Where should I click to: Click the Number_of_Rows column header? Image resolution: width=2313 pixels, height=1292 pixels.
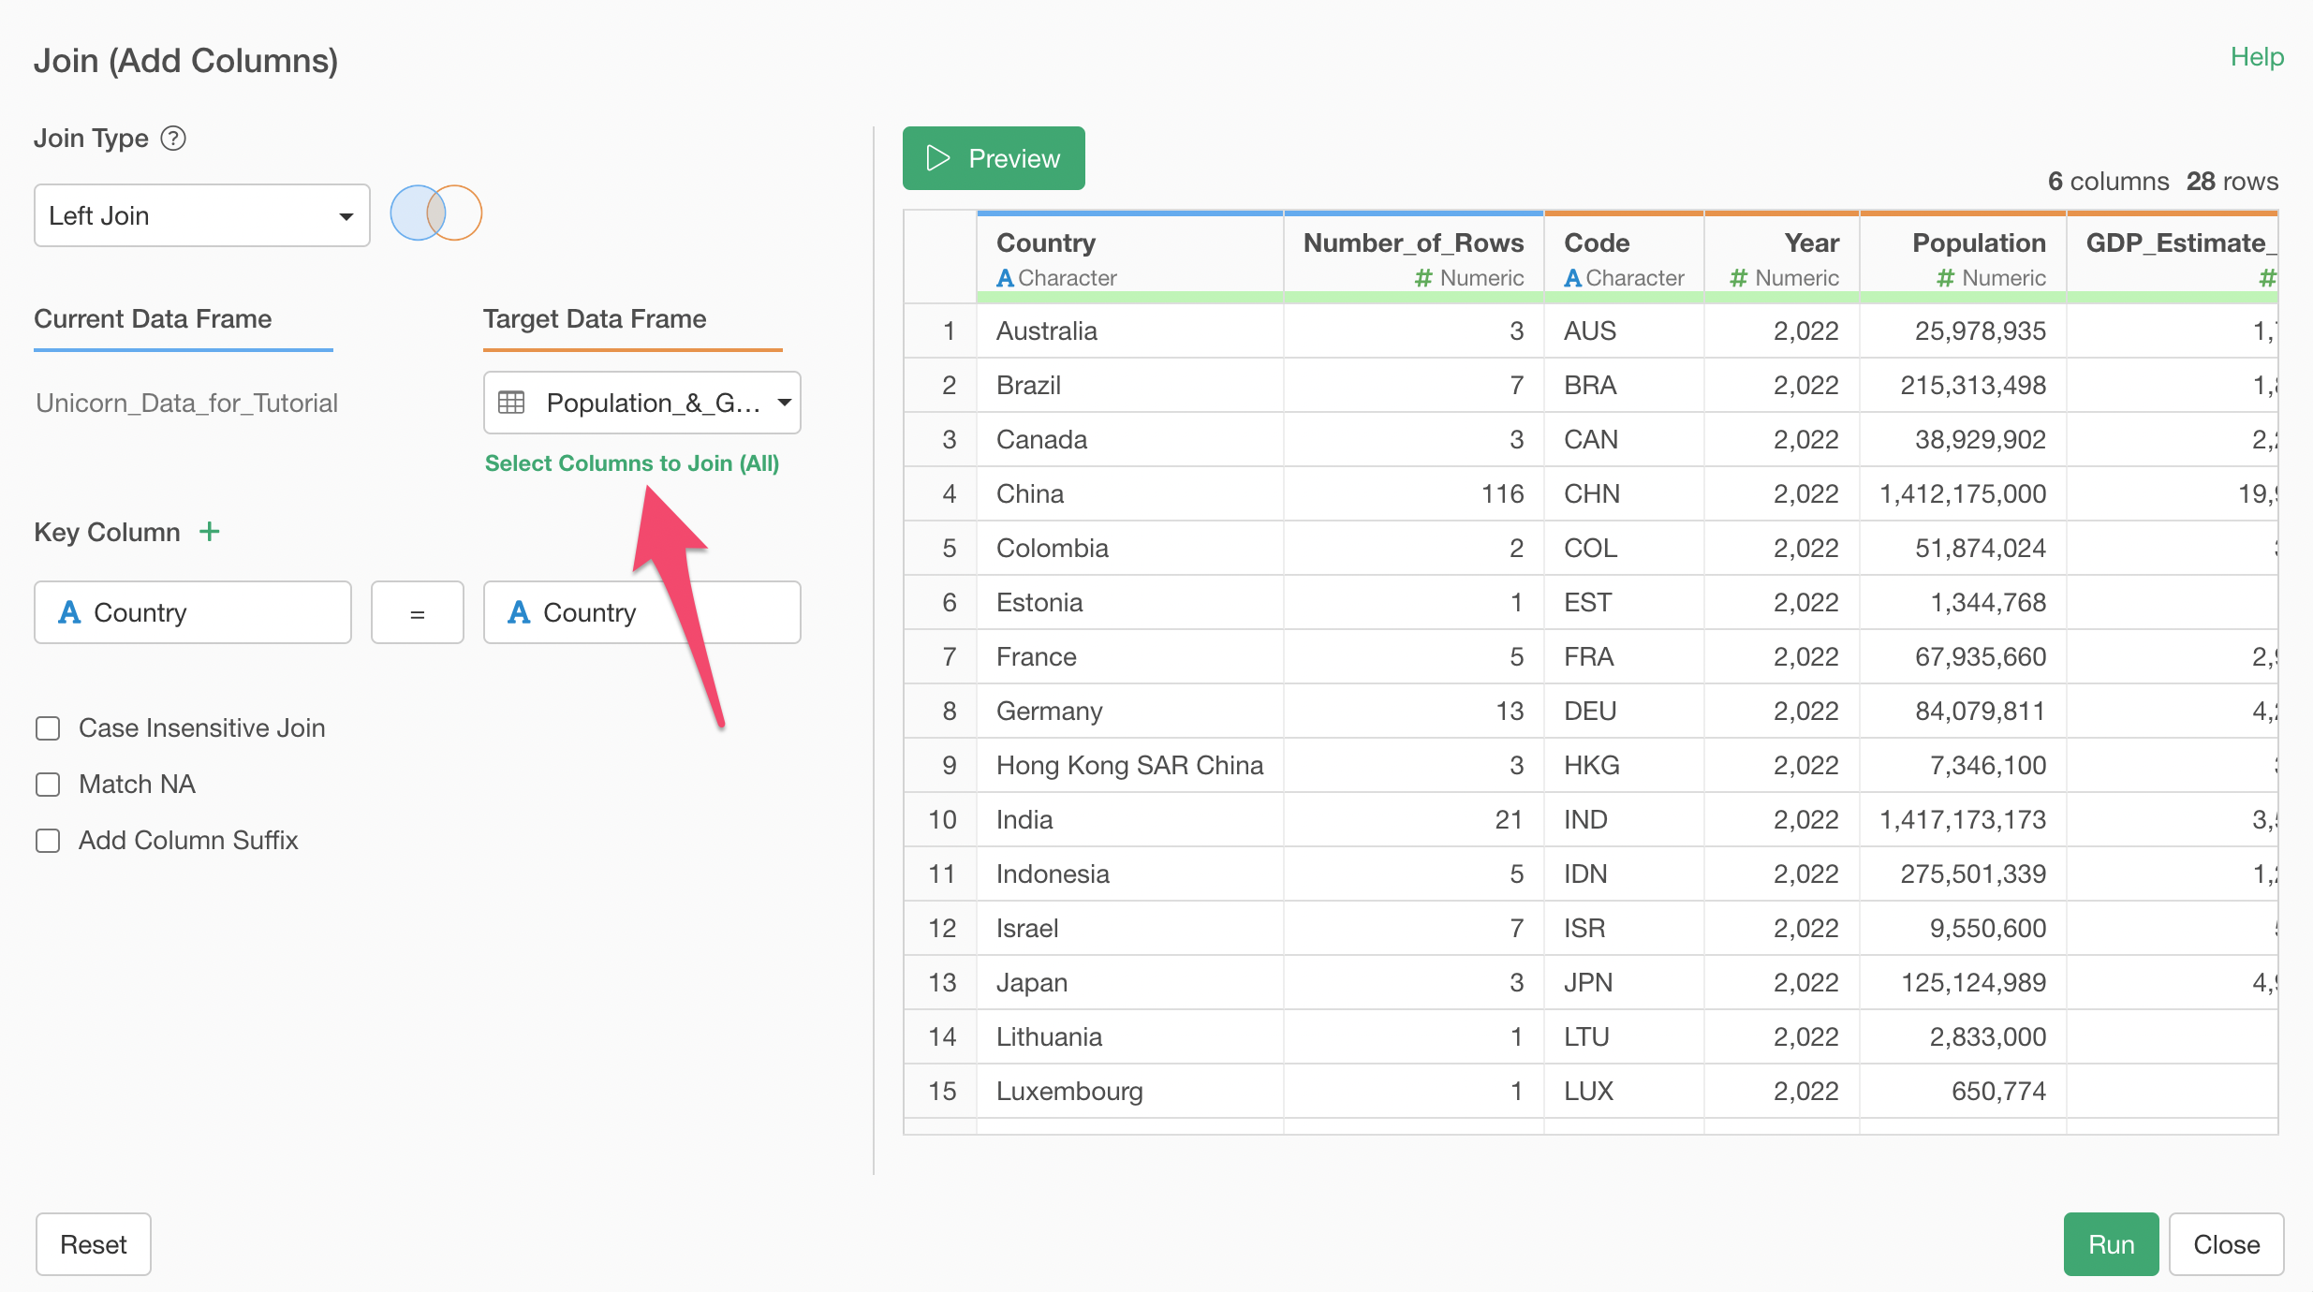(1412, 243)
